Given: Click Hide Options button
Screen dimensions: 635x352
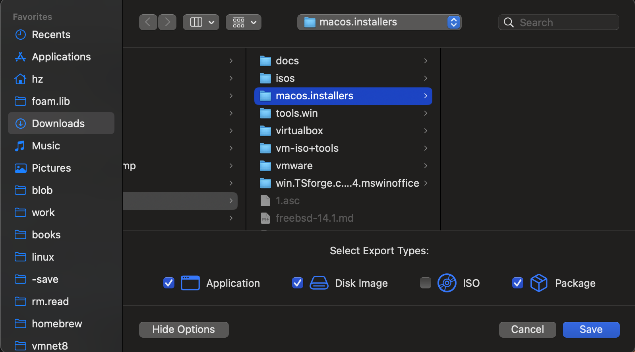Looking at the screenshot, I should tap(184, 329).
